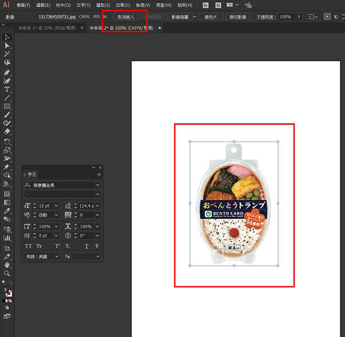The height and width of the screenshot is (337, 345).
Task: Open the tracking value dropdown
Action: point(98,215)
